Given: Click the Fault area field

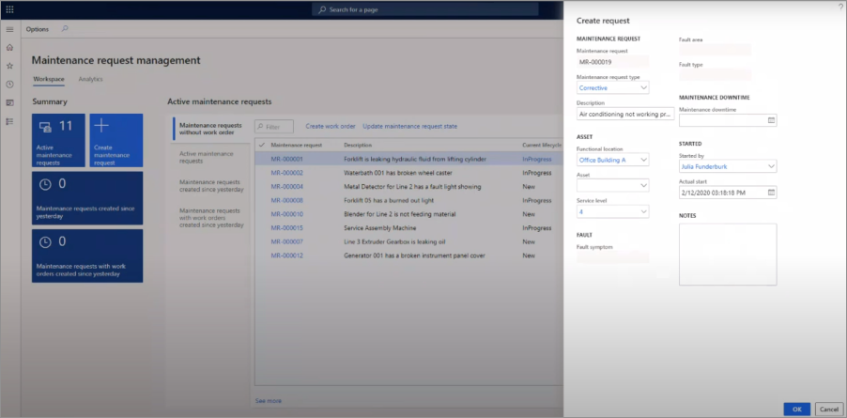Looking at the screenshot, I should (x=715, y=50).
